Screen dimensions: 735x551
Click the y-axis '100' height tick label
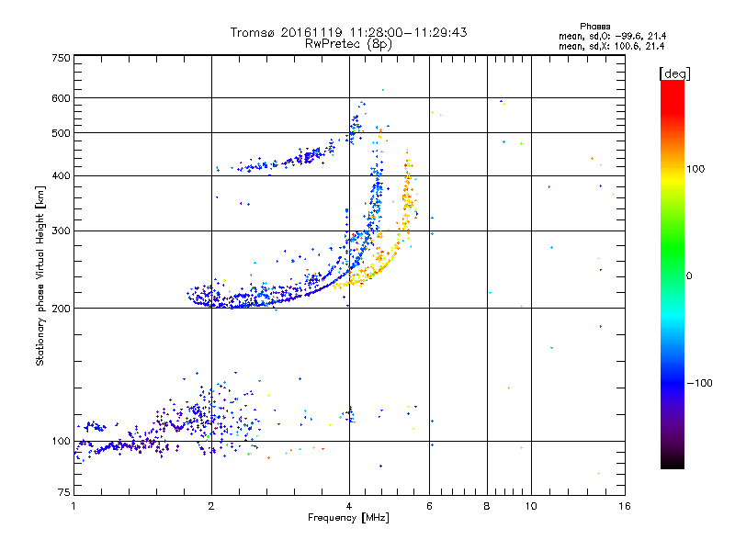(x=61, y=442)
